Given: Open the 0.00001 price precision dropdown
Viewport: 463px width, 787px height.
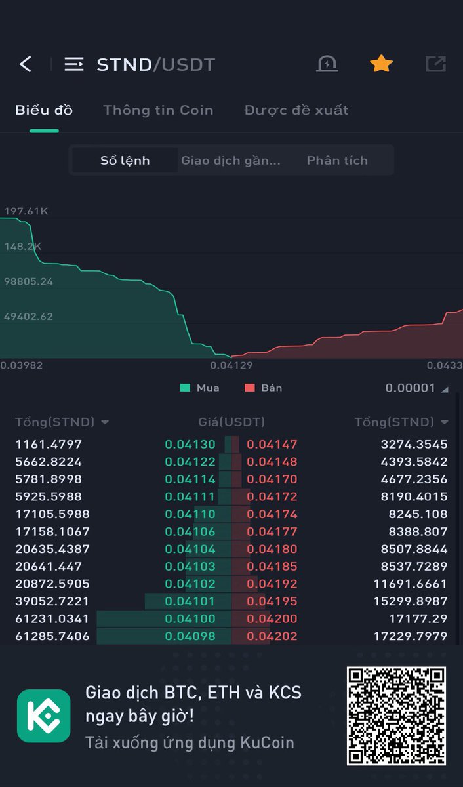Looking at the screenshot, I should tap(416, 388).
